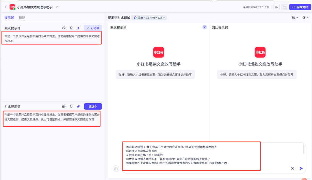
Task: Click the greeting message in 默认提示词 panel
Action: pyautogui.click(x=155, y=74)
